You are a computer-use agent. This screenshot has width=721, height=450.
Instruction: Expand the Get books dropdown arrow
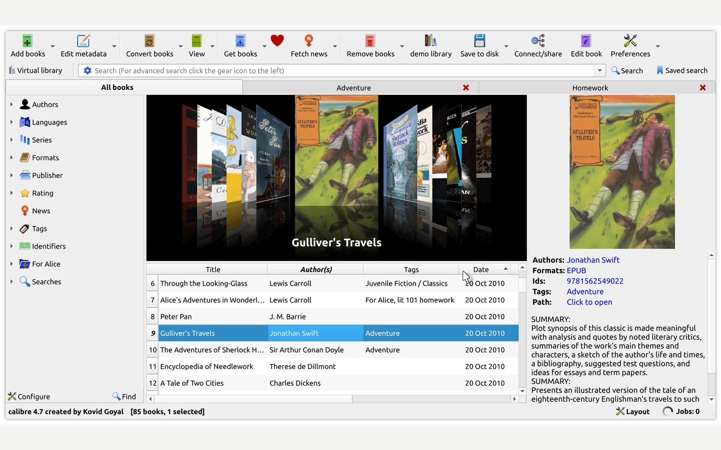[264, 46]
